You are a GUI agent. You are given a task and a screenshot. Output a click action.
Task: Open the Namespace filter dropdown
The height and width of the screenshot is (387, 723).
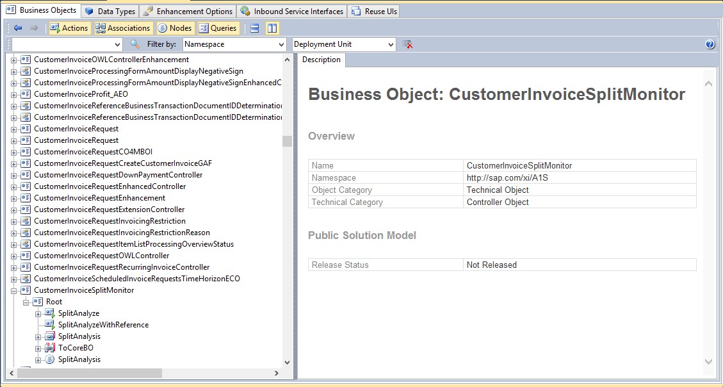[281, 44]
